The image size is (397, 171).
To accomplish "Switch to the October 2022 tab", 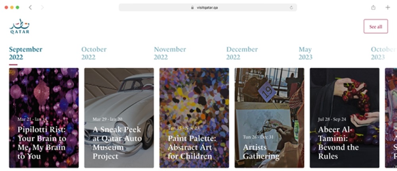I will click(94, 53).
